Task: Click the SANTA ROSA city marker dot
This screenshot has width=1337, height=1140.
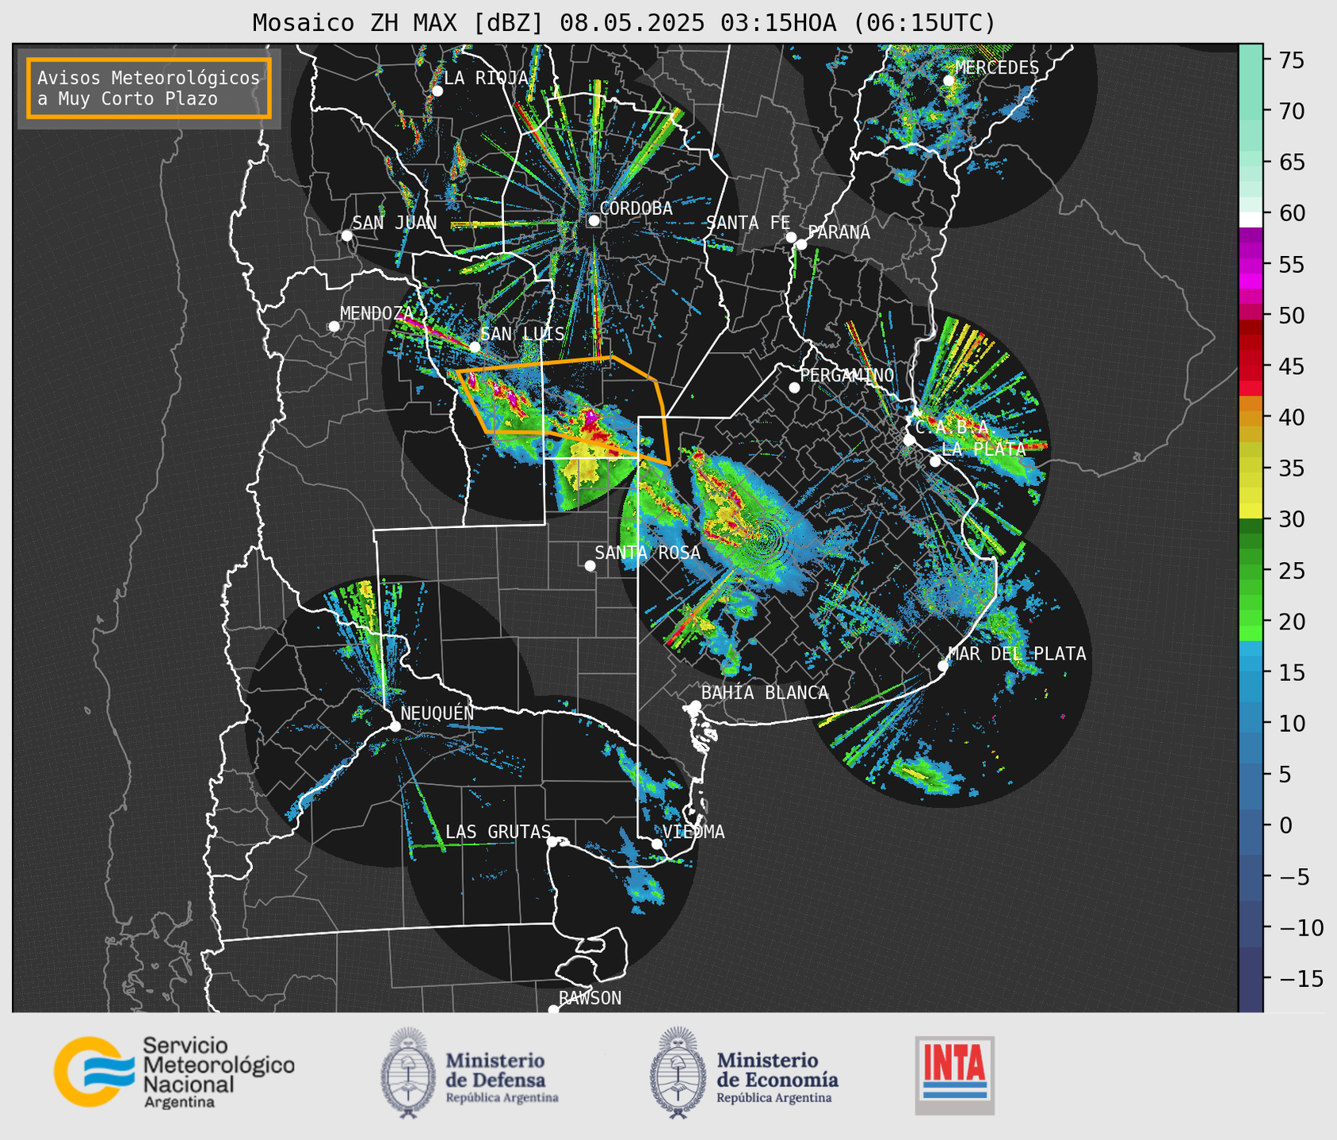Action: 590,565
